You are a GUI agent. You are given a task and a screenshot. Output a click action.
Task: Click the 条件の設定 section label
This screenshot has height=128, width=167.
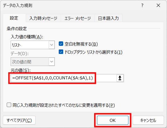pyautogui.click(x=17, y=29)
